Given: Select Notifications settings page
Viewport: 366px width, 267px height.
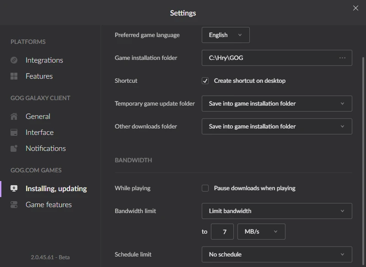Looking at the screenshot, I should (x=46, y=149).
